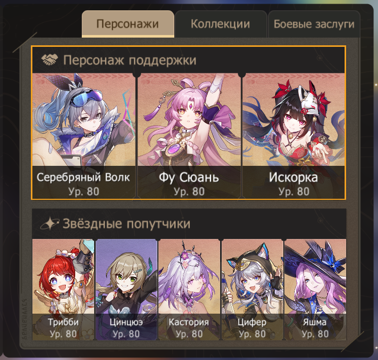Click the Звёздные попутчики section header
Image resolution: width=378 pixels, height=360 pixels.
tap(189, 224)
